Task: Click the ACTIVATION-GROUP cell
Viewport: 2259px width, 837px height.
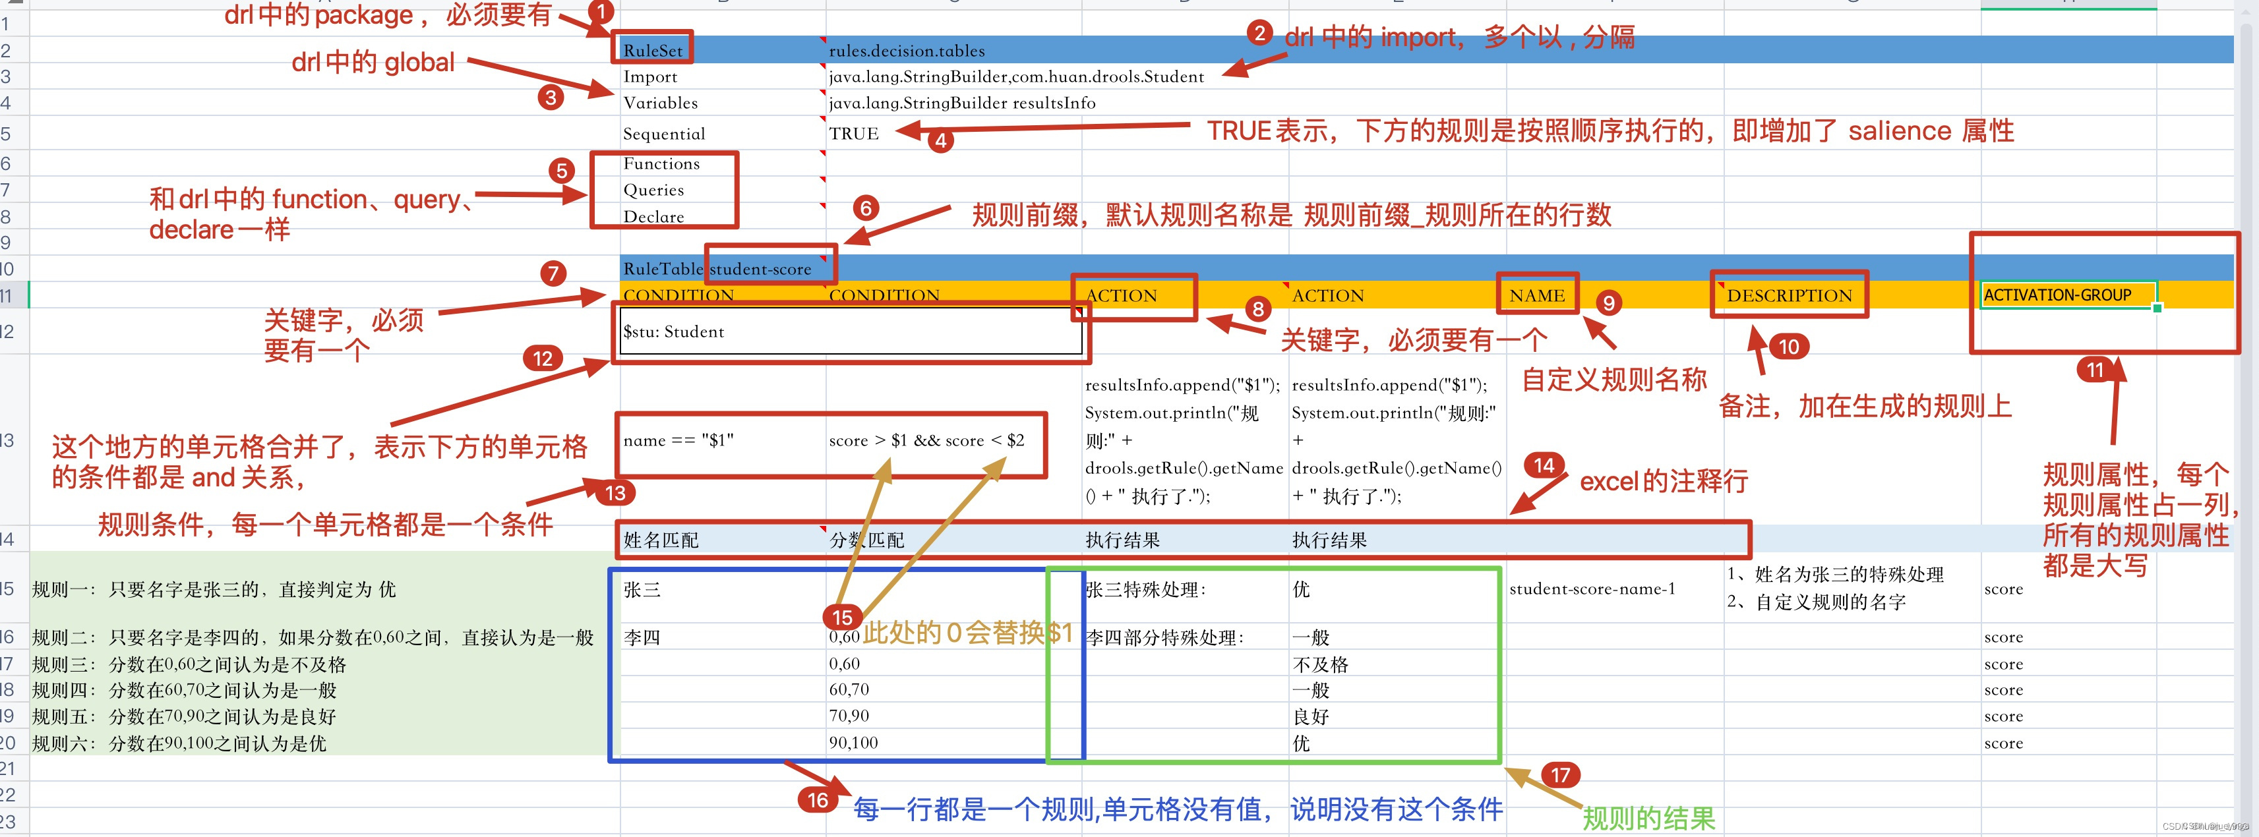Action: (x=2068, y=295)
